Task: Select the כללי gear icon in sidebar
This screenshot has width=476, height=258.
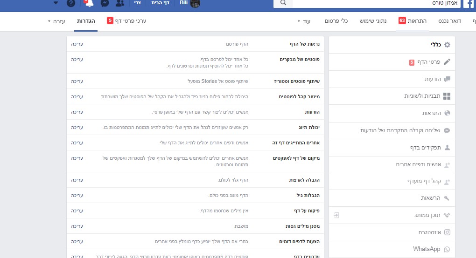Action: click(447, 45)
